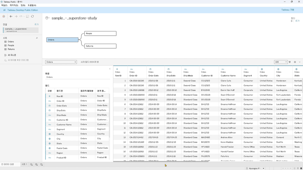Click the Tableau icon in the window title bar
The image size is (303, 170).
click(2, 2)
